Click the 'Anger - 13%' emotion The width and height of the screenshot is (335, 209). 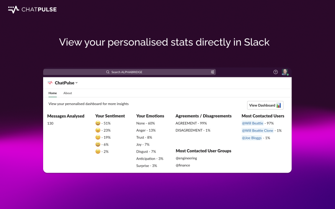click(146, 130)
